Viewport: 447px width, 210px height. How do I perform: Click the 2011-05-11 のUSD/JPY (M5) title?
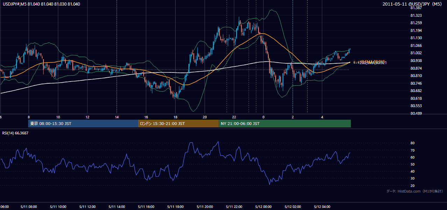[413, 4]
